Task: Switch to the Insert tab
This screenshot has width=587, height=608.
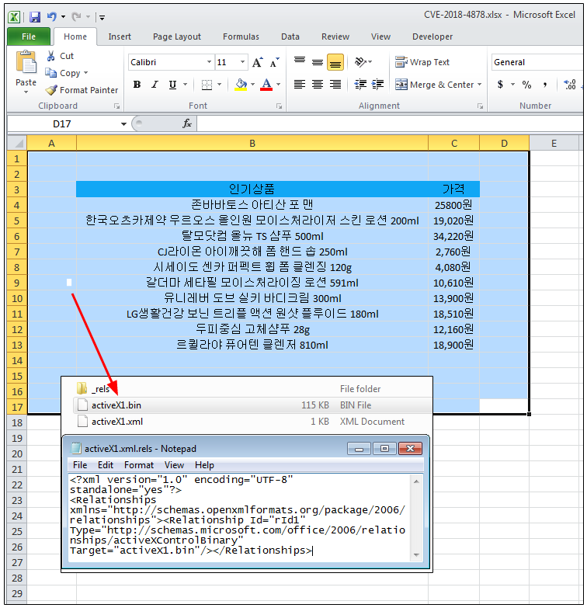Action: coord(120,36)
